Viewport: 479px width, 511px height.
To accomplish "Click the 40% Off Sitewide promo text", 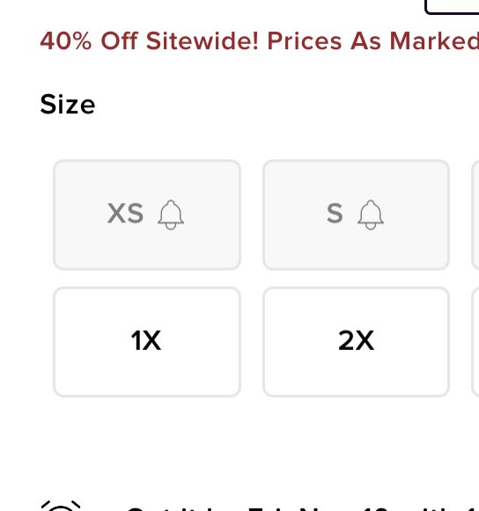I will pos(260,41).
